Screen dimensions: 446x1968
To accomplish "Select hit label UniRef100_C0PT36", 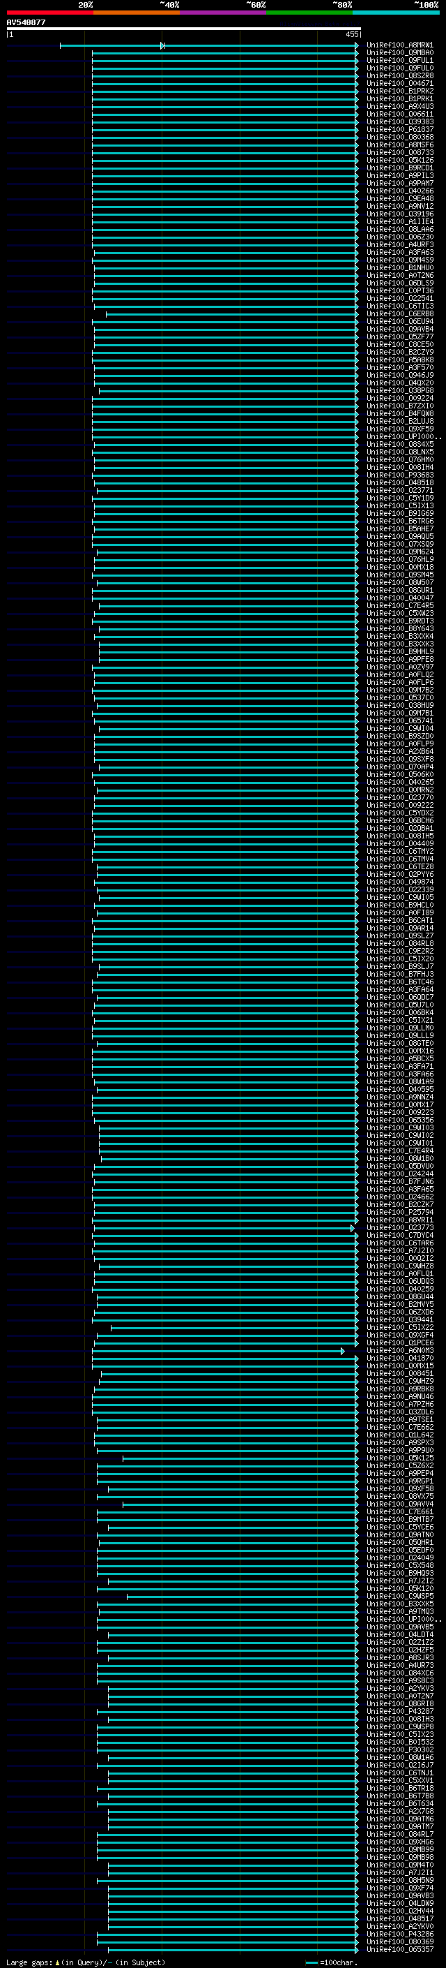I will (400, 291).
